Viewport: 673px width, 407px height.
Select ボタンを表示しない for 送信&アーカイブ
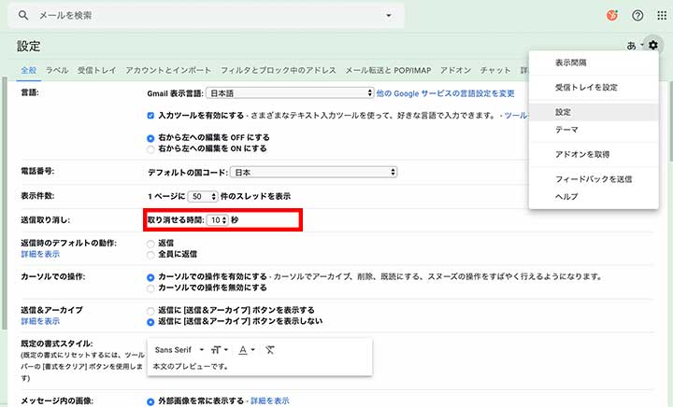pyautogui.click(x=150, y=322)
